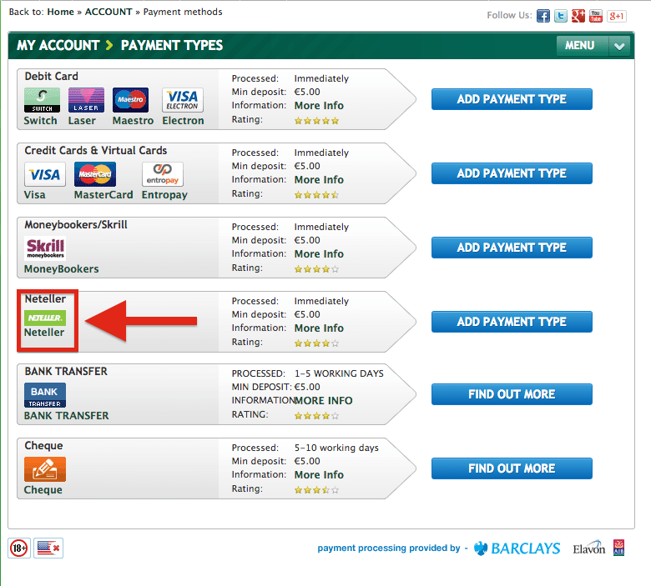Go to Home breadcrumb link
Viewport: 651px width, 586px height.
[60, 12]
